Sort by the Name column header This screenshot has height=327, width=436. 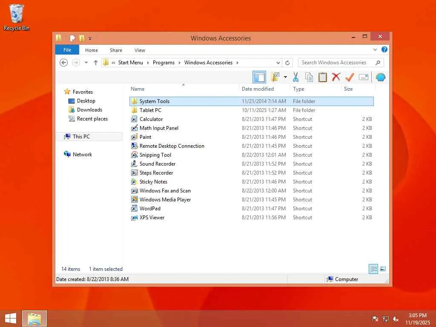click(184, 89)
